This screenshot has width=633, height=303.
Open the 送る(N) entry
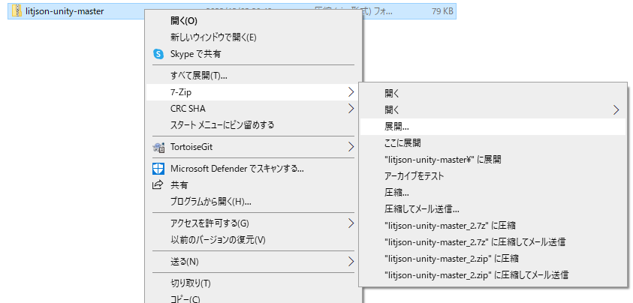click(x=253, y=262)
